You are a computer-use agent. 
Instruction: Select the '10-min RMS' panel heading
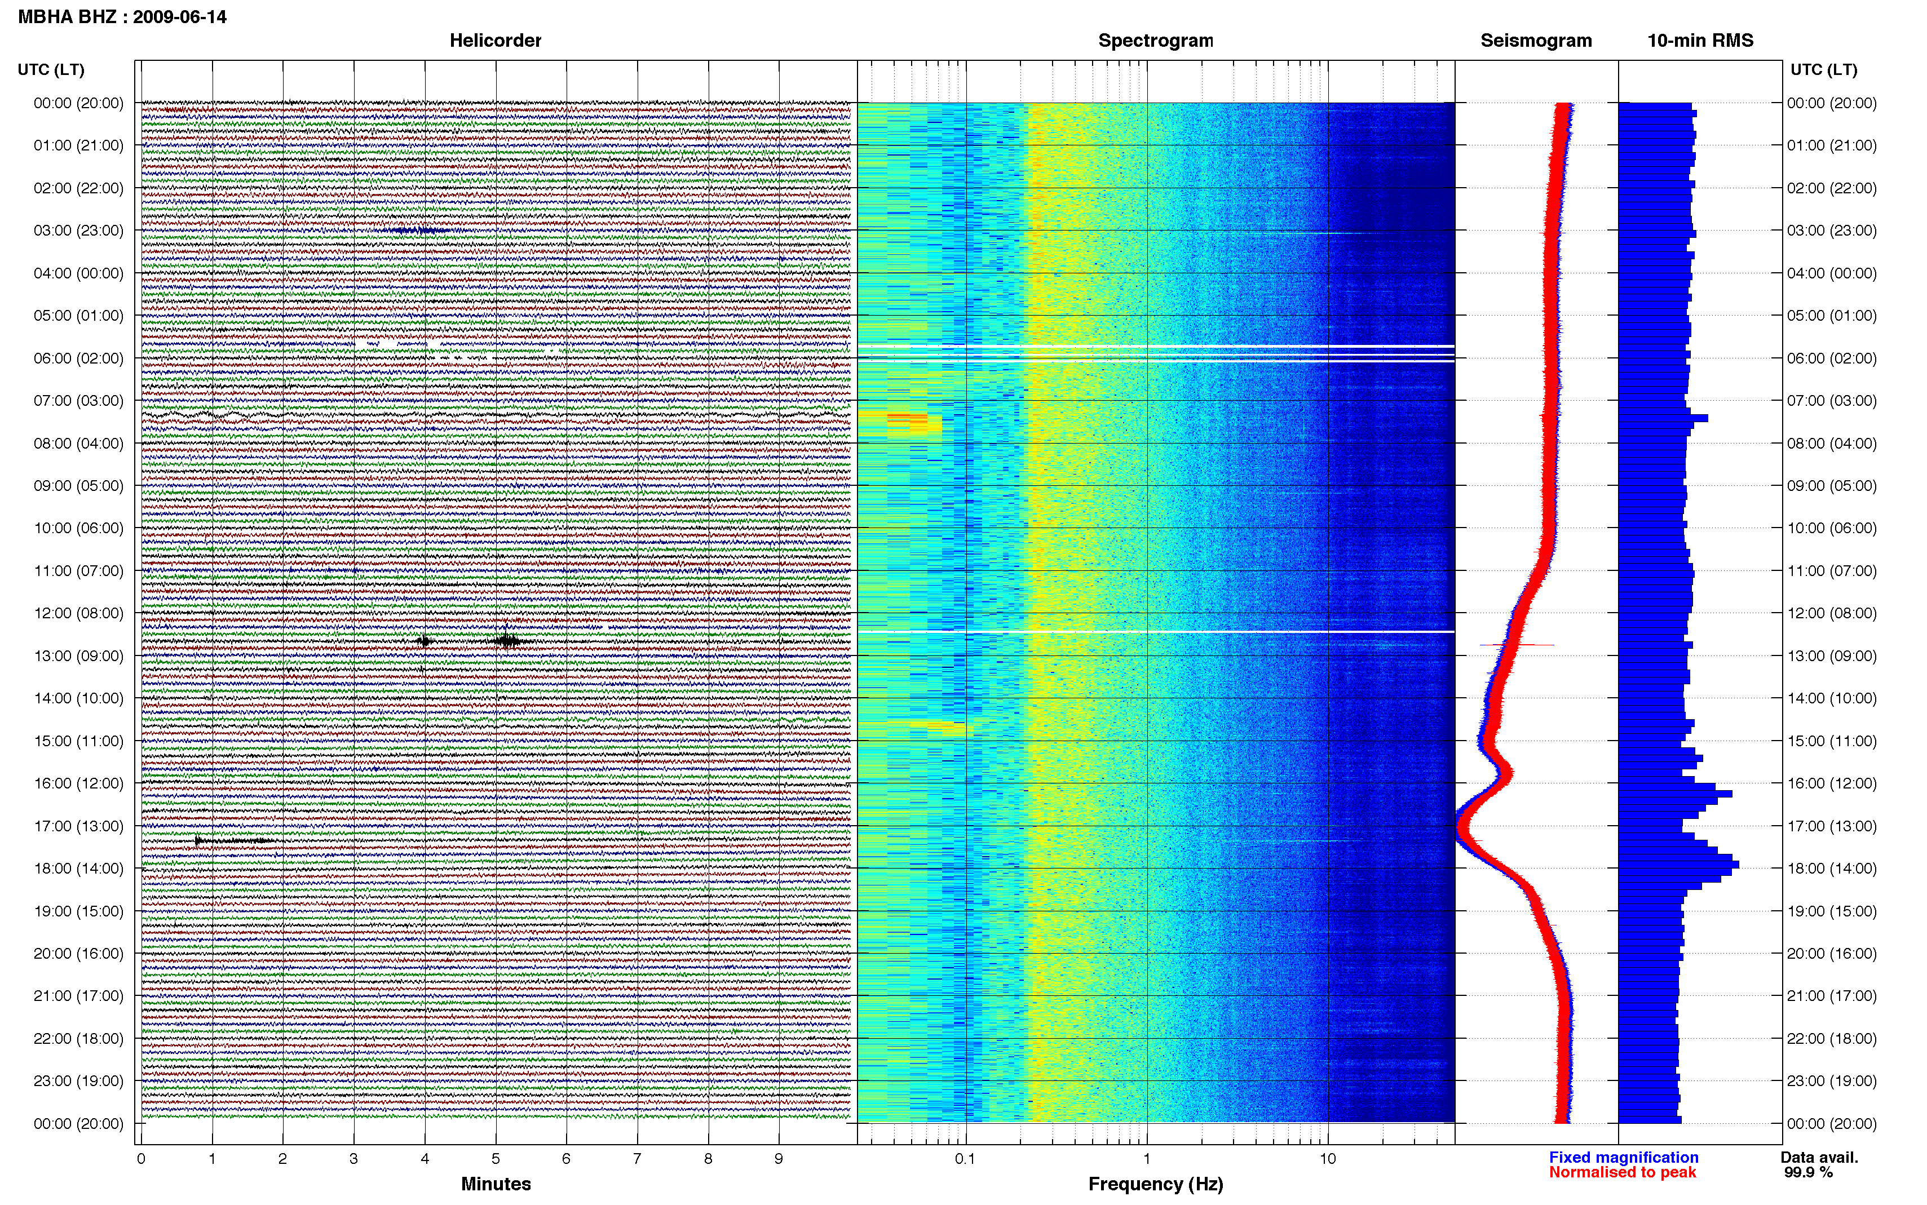tap(1700, 41)
